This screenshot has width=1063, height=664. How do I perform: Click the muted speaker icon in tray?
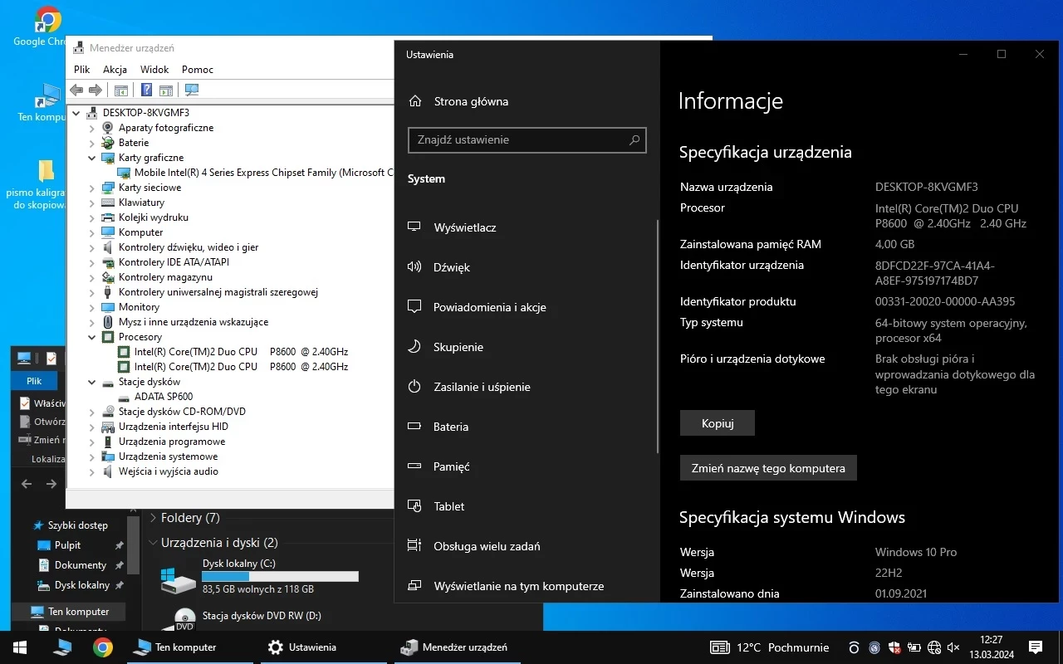tap(953, 647)
